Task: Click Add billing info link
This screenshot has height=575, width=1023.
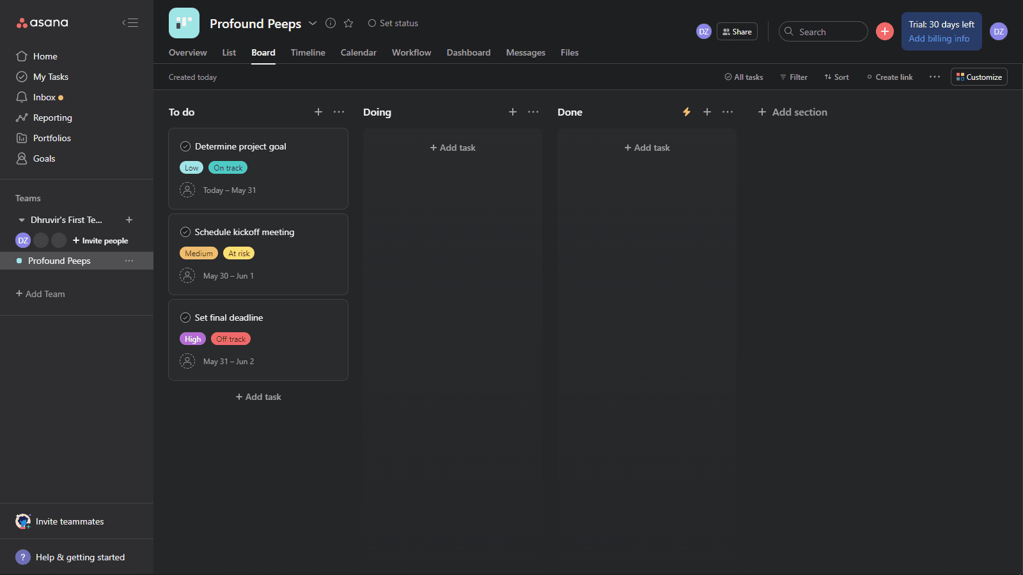Action: 939,38
